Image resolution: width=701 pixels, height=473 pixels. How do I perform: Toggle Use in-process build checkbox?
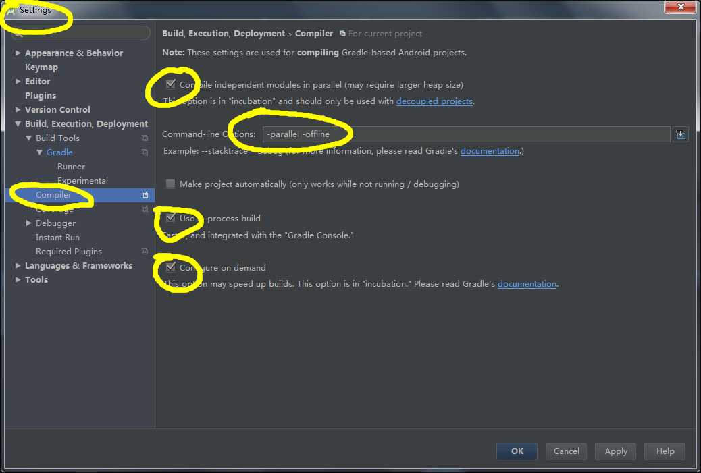click(x=171, y=218)
